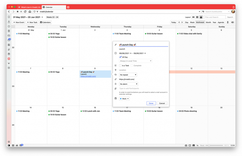Open the Bookmarks panel in the sidebar
The width and height of the screenshot is (242, 156).
(9, 17)
